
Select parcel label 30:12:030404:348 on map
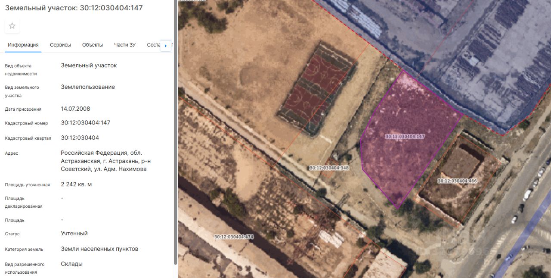[x=329, y=168]
